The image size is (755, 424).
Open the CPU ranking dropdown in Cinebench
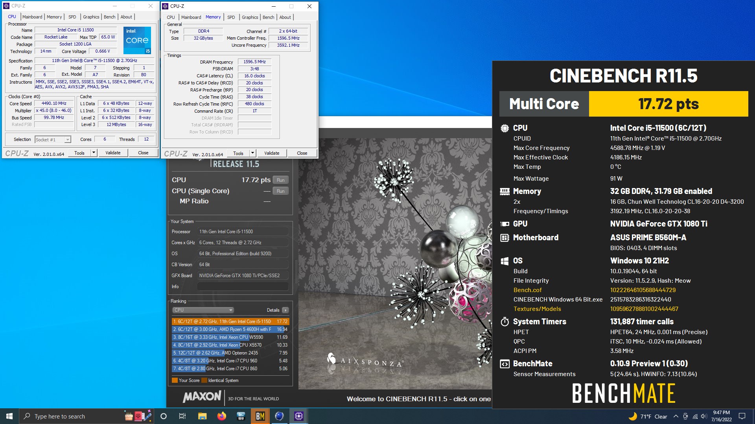coord(203,310)
